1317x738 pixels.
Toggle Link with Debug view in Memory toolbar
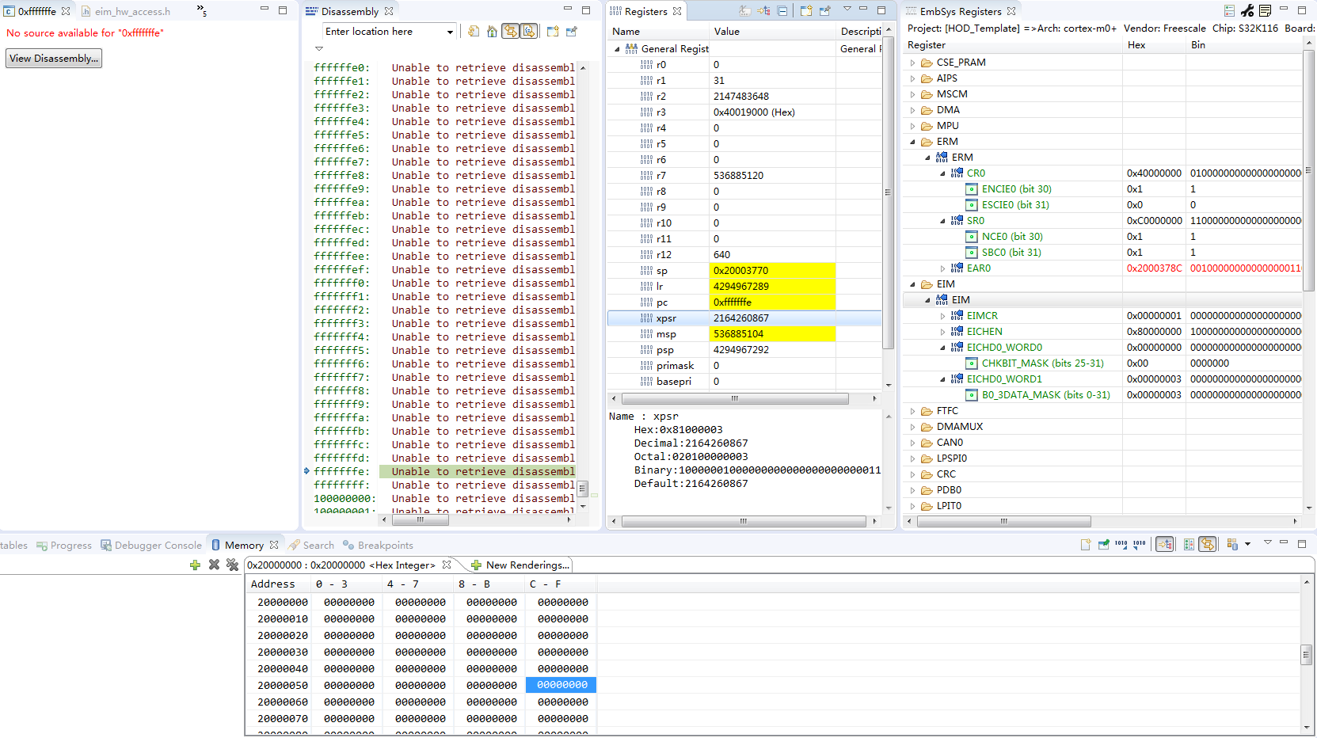[1165, 544]
